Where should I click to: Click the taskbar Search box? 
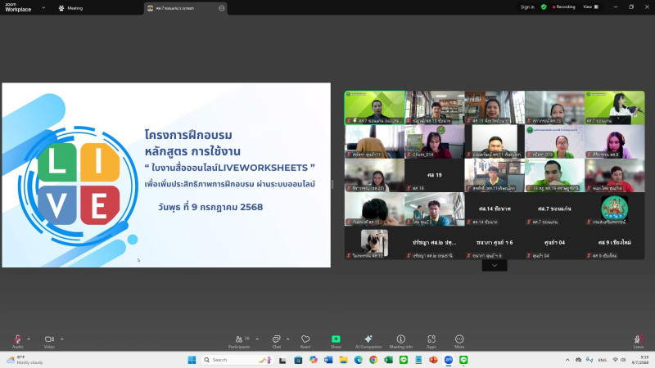pyautogui.click(x=237, y=360)
